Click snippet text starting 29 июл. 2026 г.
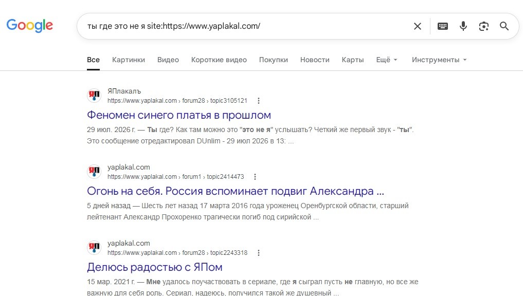This screenshot has height=296, width=523. click(250, 135)
